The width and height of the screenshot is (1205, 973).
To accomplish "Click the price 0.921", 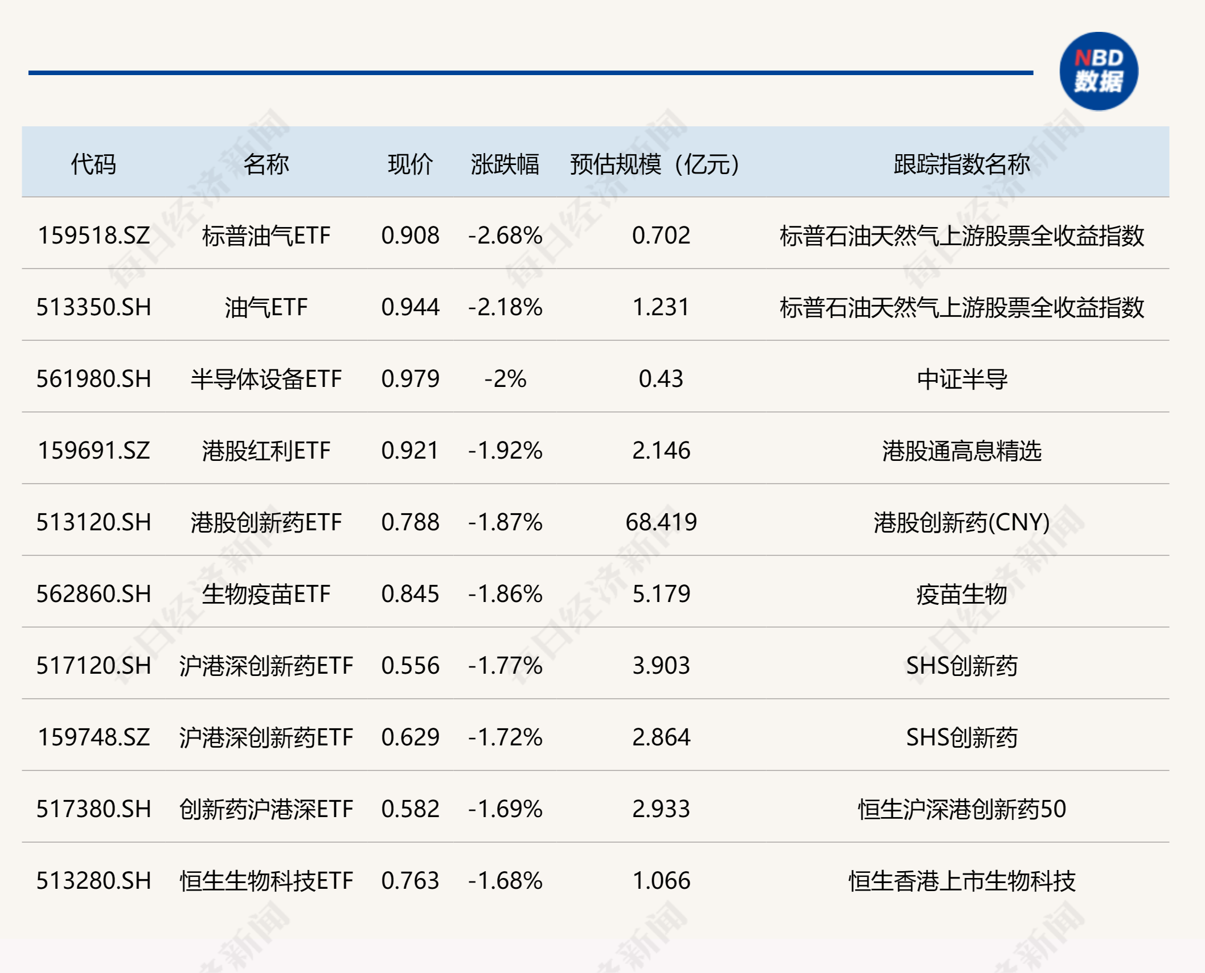I will [x=410, y=451].
